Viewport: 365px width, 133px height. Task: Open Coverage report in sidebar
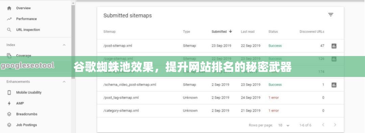tap(24, 56)
